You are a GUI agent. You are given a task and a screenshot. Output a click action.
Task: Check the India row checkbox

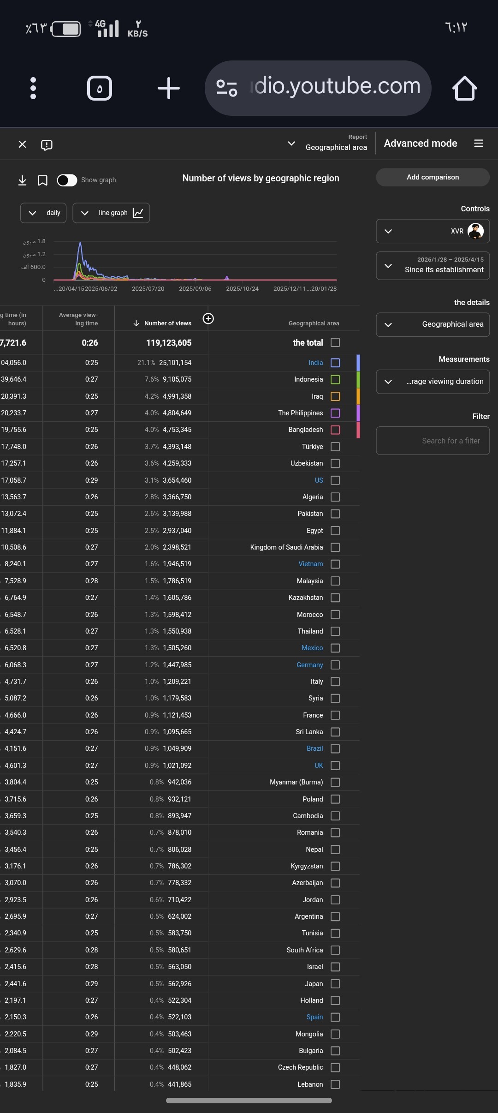click(x=335, y=363)
